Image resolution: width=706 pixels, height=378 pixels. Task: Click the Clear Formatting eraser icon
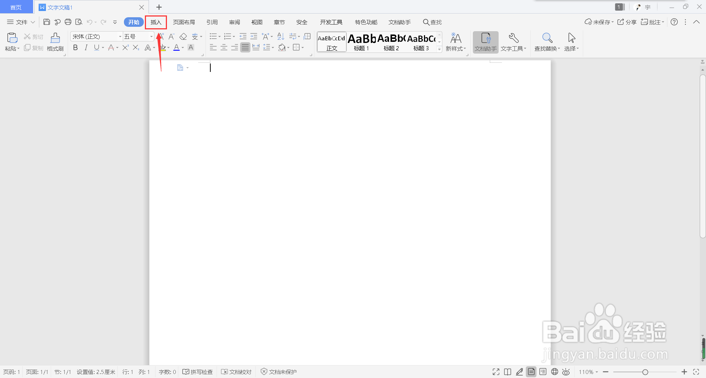(x=183, y=37)
